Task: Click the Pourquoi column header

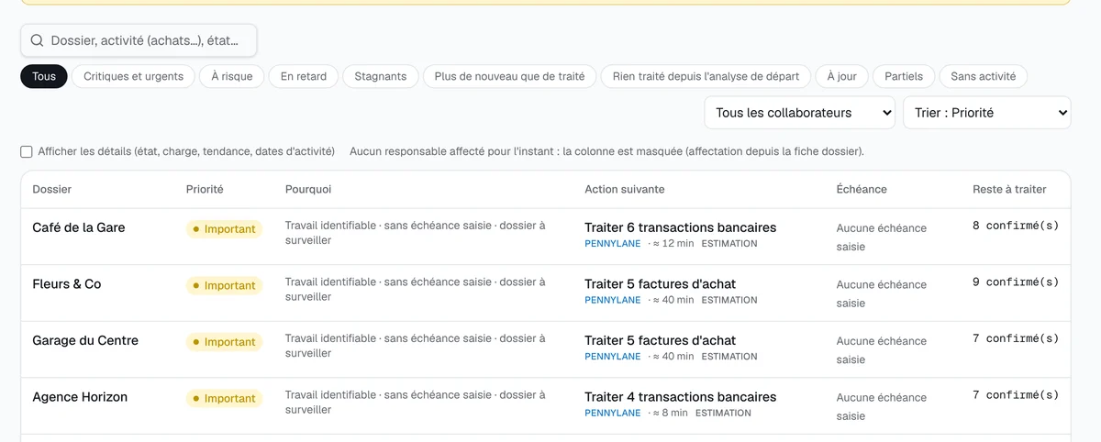Action: click(x=308, y=189)
